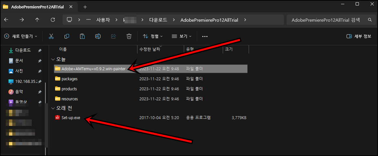
Task: Click chevron after 다운로드 in address bar
Action: point(173,20)
